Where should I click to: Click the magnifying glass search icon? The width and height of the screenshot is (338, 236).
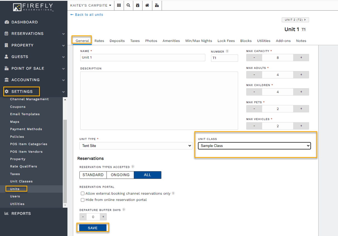pyautogui.click(x=128, y=5)
